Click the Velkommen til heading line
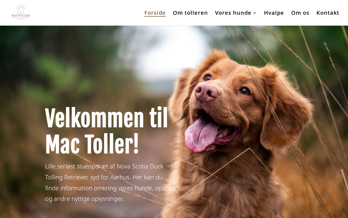Screen dimensions: 348x218 point(107,118)
